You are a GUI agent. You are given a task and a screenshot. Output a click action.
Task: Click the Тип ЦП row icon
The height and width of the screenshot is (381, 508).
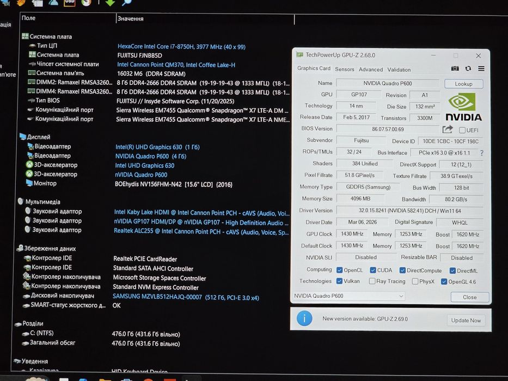tap(32, 46)
